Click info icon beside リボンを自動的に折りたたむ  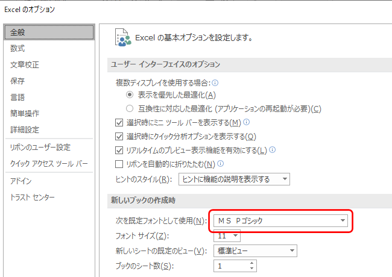[x=221, y=163]
